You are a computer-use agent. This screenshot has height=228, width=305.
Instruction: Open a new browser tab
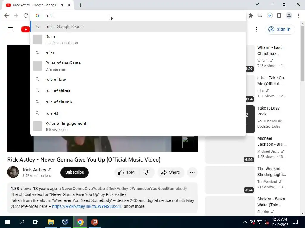pos(80,5)
